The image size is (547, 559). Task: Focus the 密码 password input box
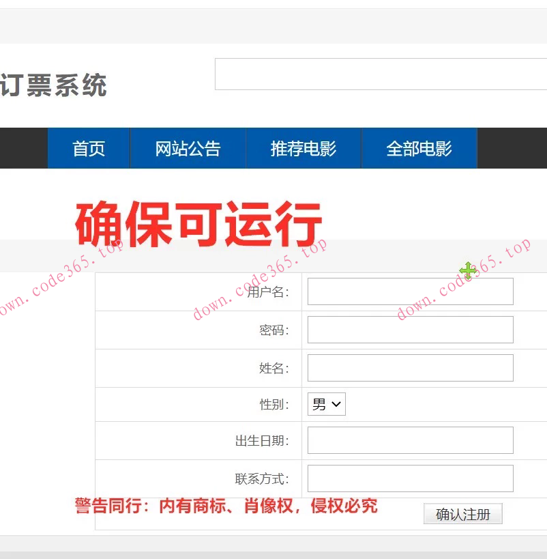pos(409,330)
